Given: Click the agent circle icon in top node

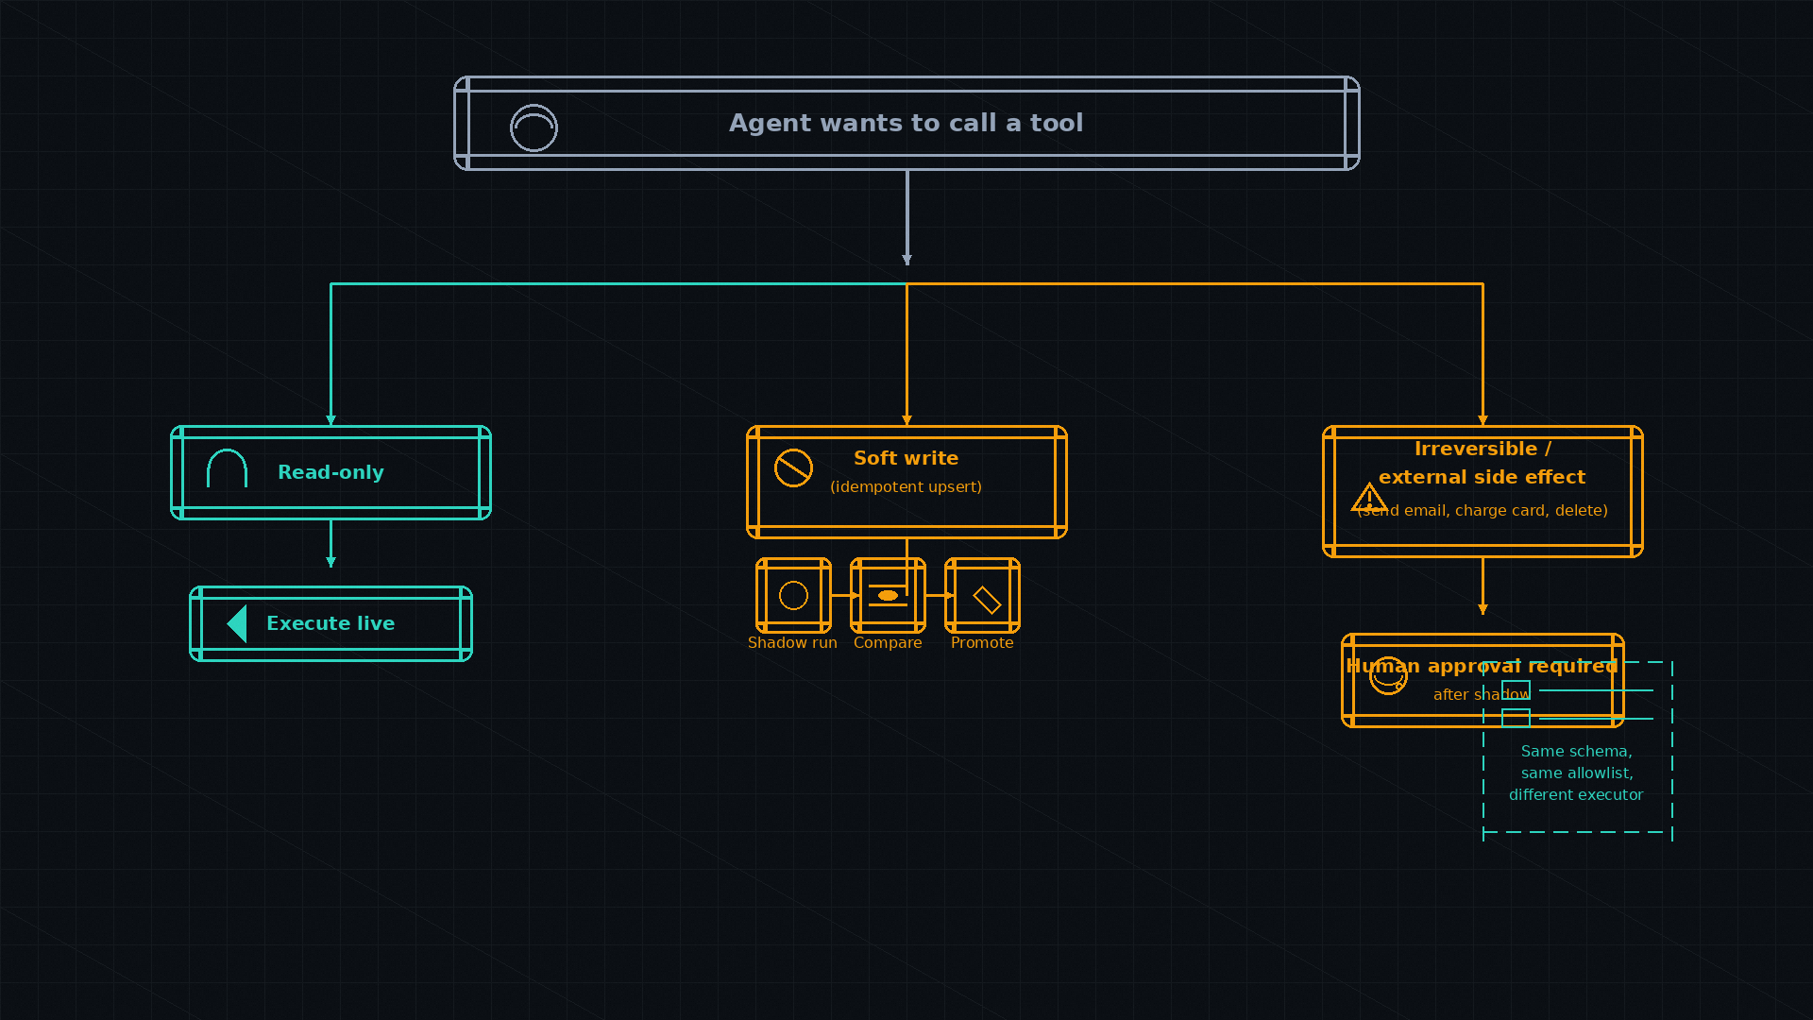Looking at the screenshot, I should [534, 127].
